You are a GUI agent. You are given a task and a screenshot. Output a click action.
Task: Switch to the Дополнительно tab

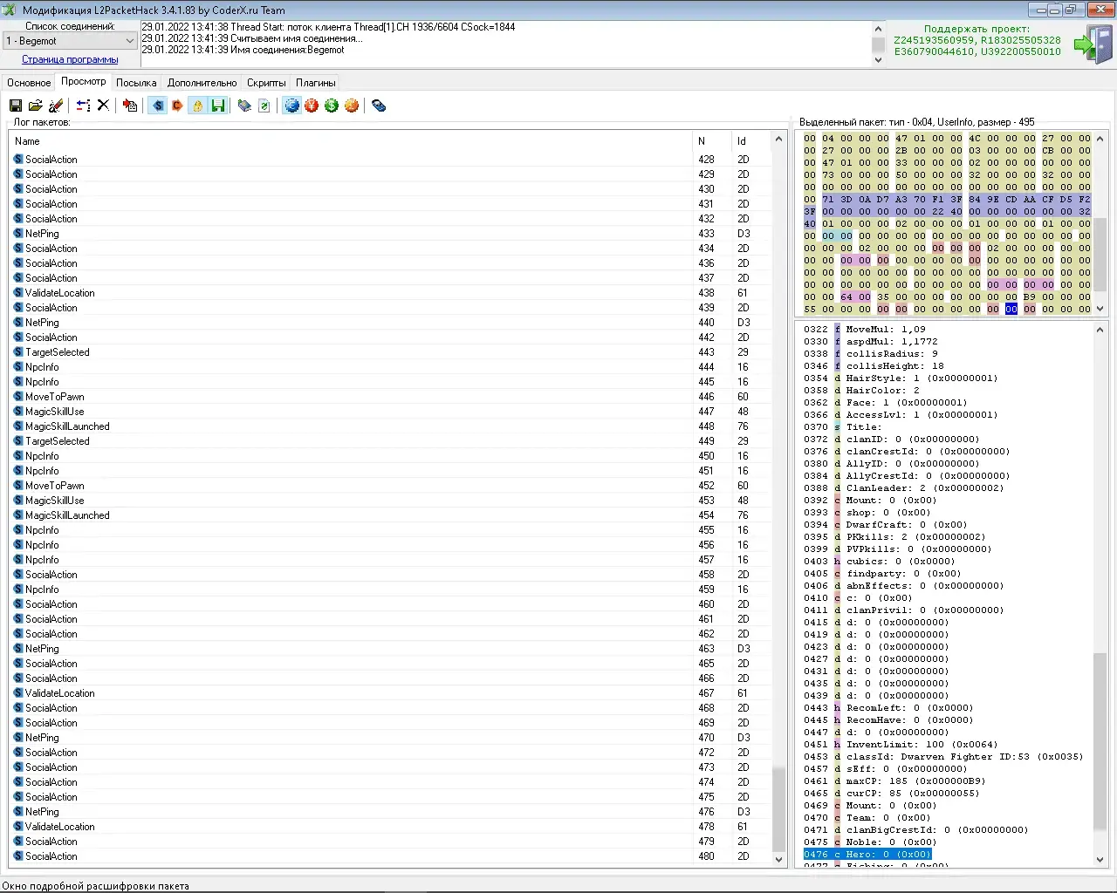pos(202,83)
